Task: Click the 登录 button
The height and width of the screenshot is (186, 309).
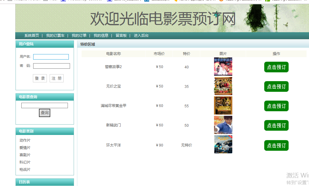Action: [x=40, y=78]
